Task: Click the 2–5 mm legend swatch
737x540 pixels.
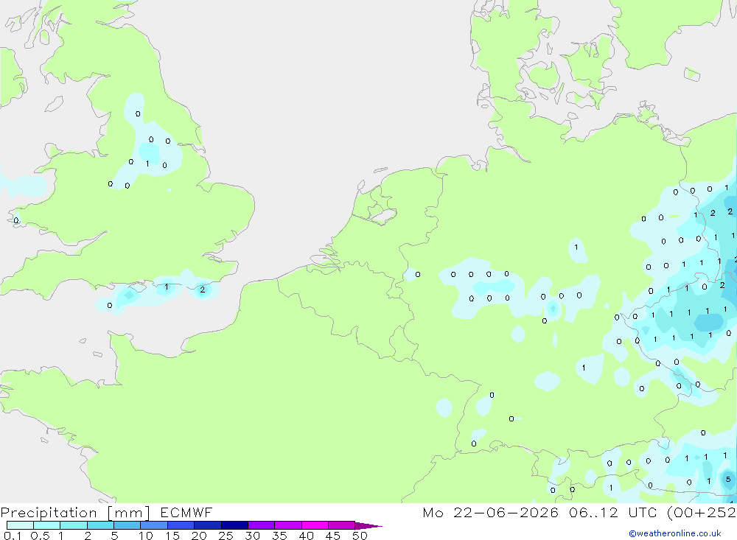Action: (x=100, y=525)
